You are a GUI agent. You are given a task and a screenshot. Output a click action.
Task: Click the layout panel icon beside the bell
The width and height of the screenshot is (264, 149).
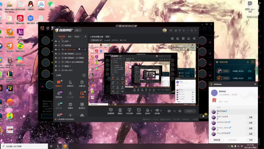183,38
